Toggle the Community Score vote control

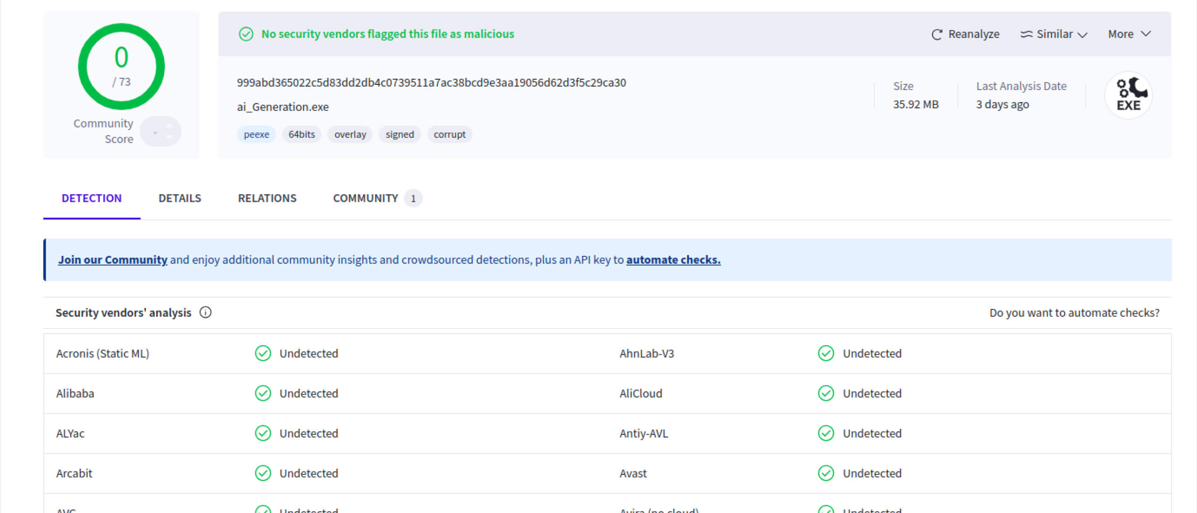pos(161,131)
